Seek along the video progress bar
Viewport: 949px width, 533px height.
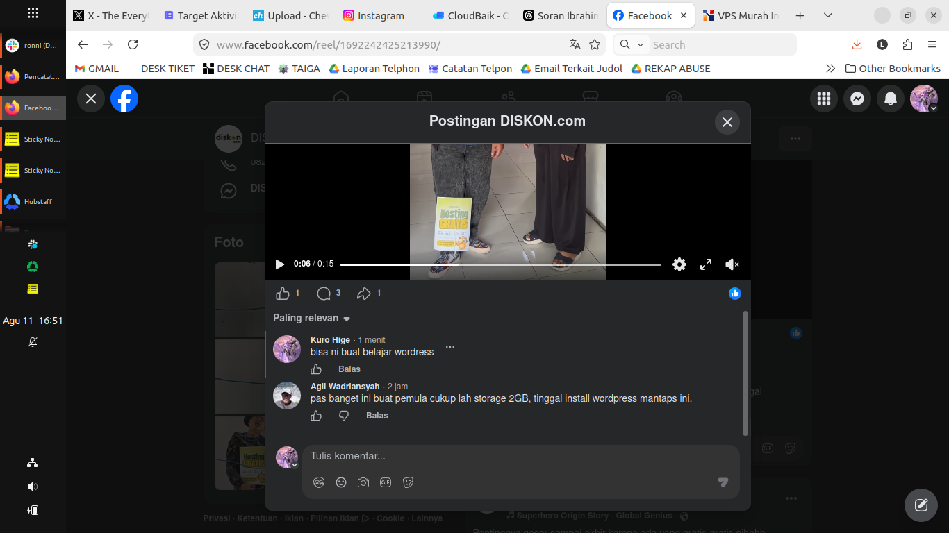tap(500, 264)
